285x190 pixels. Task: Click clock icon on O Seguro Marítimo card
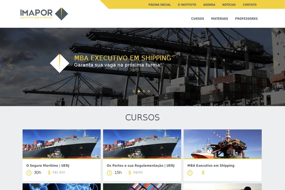pyautogui.click(x=29, y=173)
